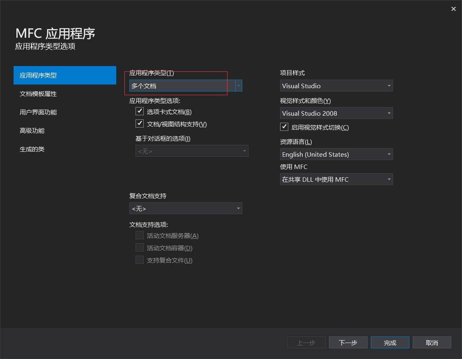Expand the 复合文档支持 dropdown
The width and height of the screenshot is (462, 359).
tap(186, 208)
